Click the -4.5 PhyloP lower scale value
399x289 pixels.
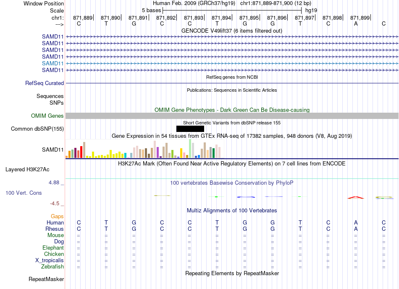coord(55,204)
